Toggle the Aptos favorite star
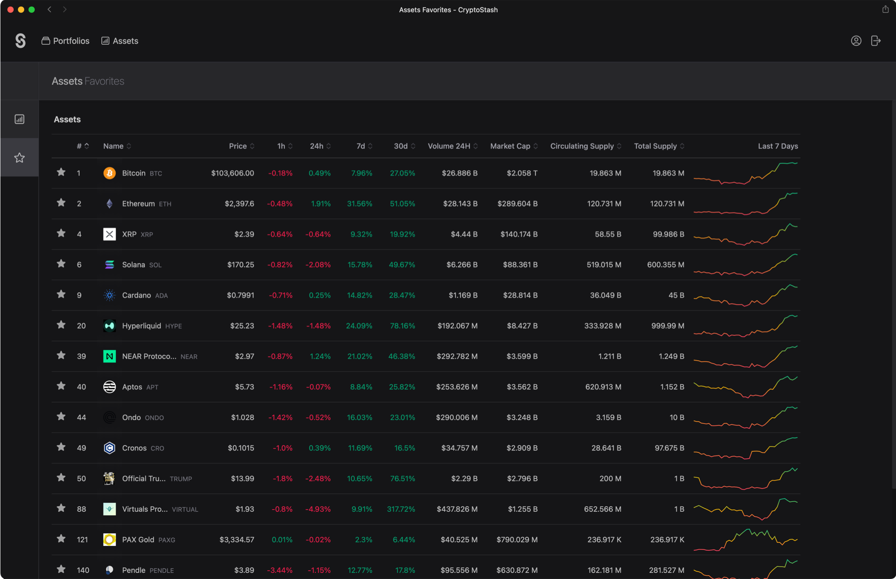The image size is (896, 579). coord(61,386)
